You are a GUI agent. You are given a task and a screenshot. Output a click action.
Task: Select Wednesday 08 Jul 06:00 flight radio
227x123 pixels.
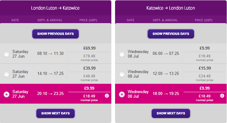tap(122, 54)
